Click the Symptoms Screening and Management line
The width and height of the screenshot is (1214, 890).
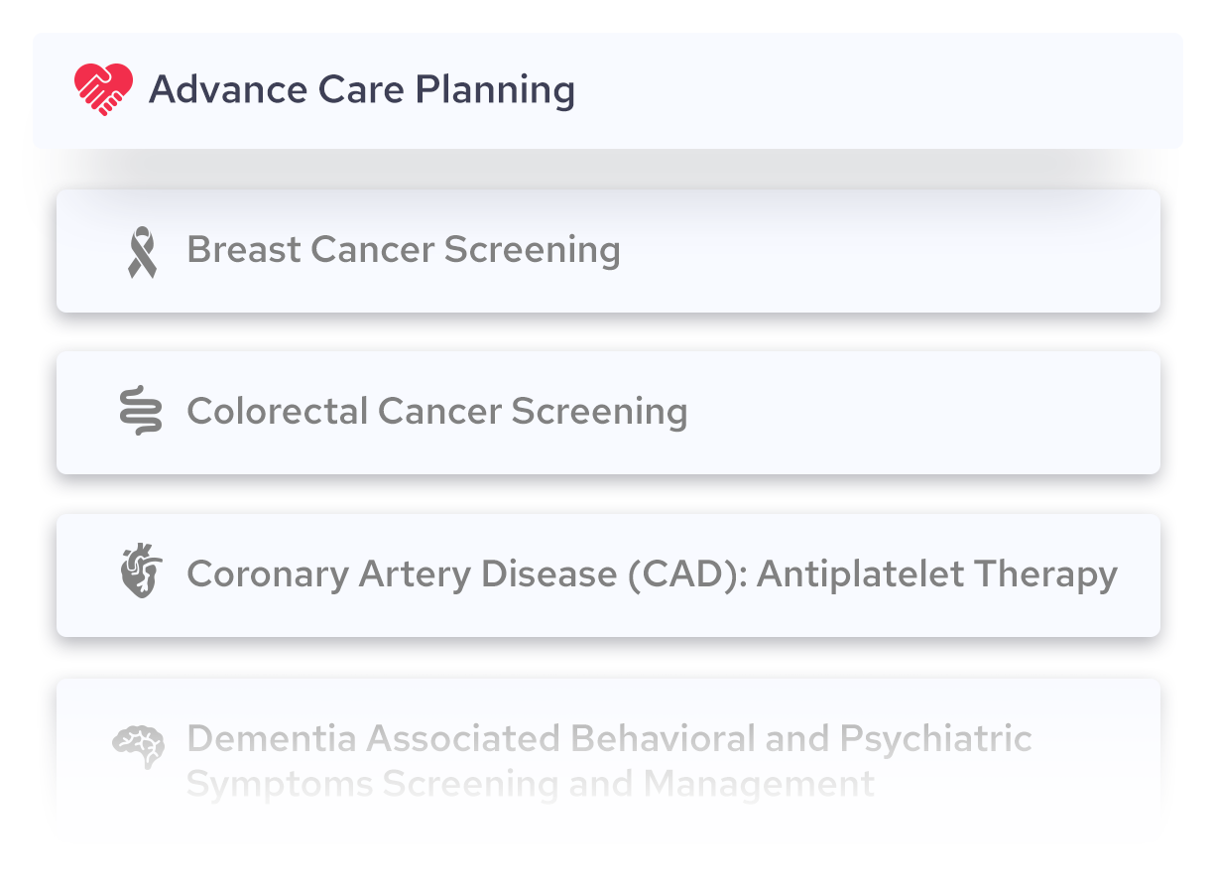pyautogui.click(x=531, y=784)
